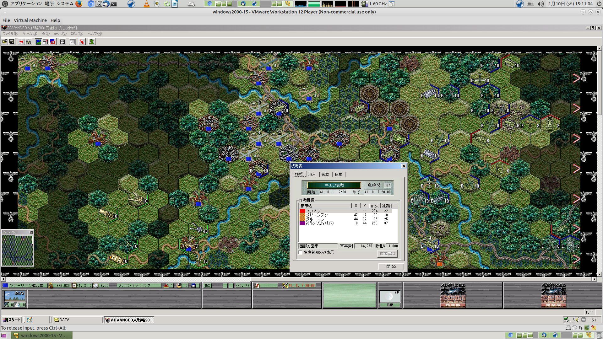Click the clock icon in status bar
Screen dimensions: 603x339
pyautogui.click(x=96, y=286)
